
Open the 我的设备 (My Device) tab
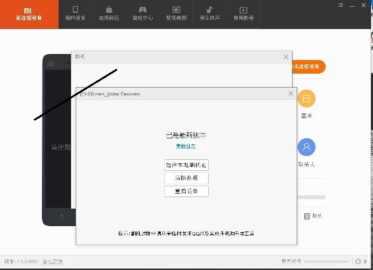(75, 13)
